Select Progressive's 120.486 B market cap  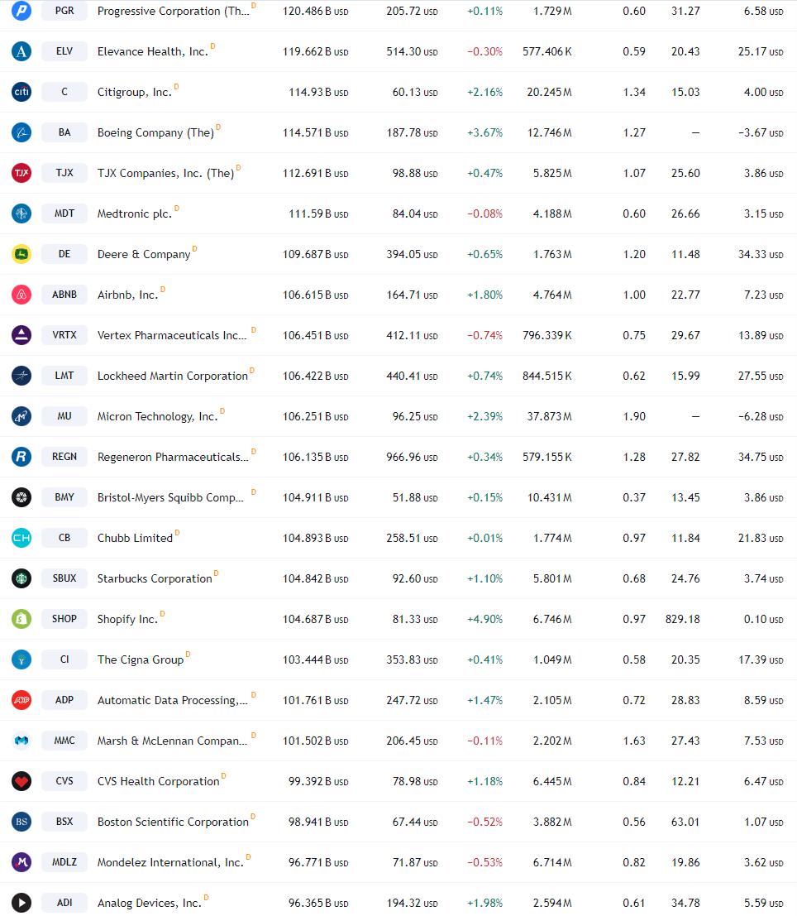(315, 11)
